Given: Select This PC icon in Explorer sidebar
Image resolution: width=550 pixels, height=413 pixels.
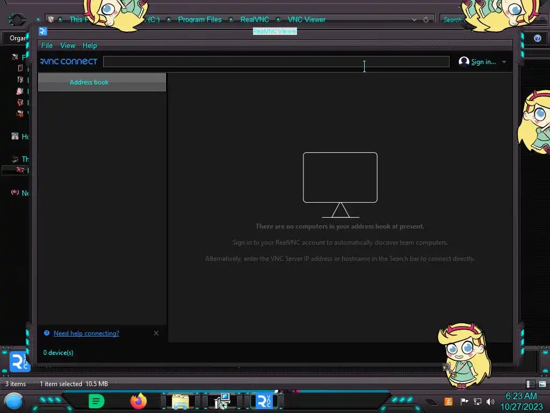Looking at the screenshot, I should (15, 159).
